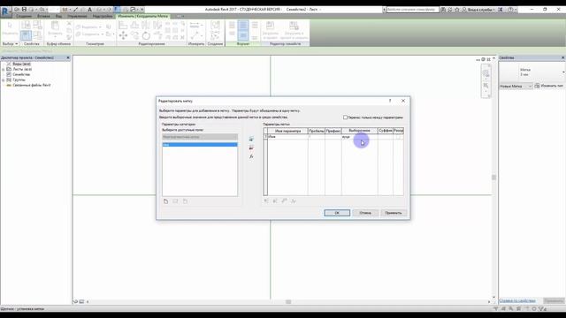Image resolution: width=566 pixels, height=318 pixels.
Task: Open the Справка по свойствам link
Action: coord(517,300)
